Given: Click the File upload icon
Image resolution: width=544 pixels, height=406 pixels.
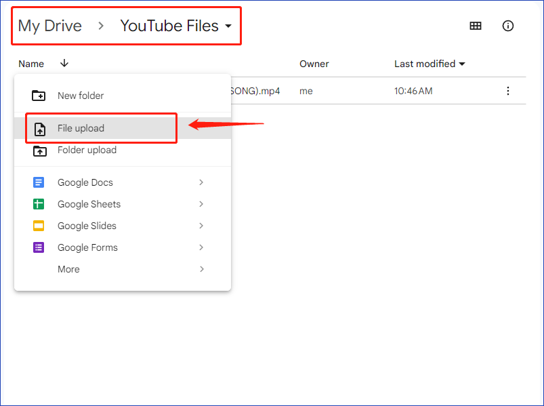Looking at the screenshot, I should (40, 129).
